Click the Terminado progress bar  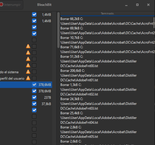coord(108,14)
